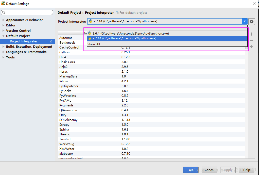Click the Apply button
259x175 pixels.
tap(228, 170)
